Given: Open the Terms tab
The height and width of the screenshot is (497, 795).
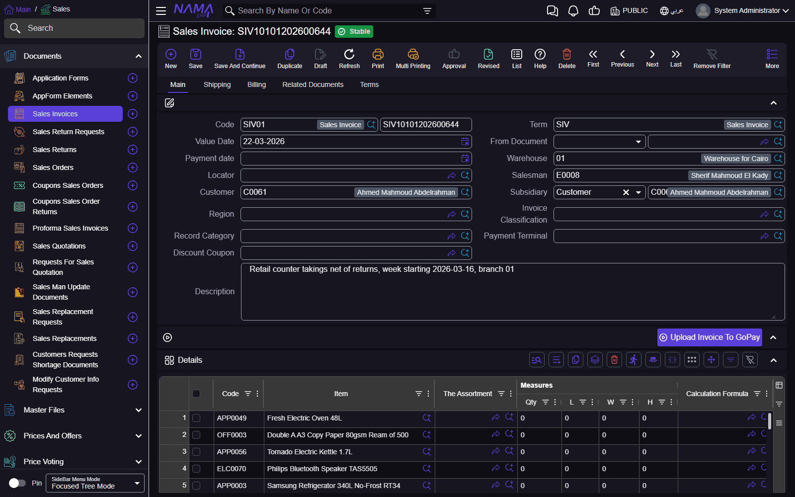Looking at the screenshot, I should (369, 84).
